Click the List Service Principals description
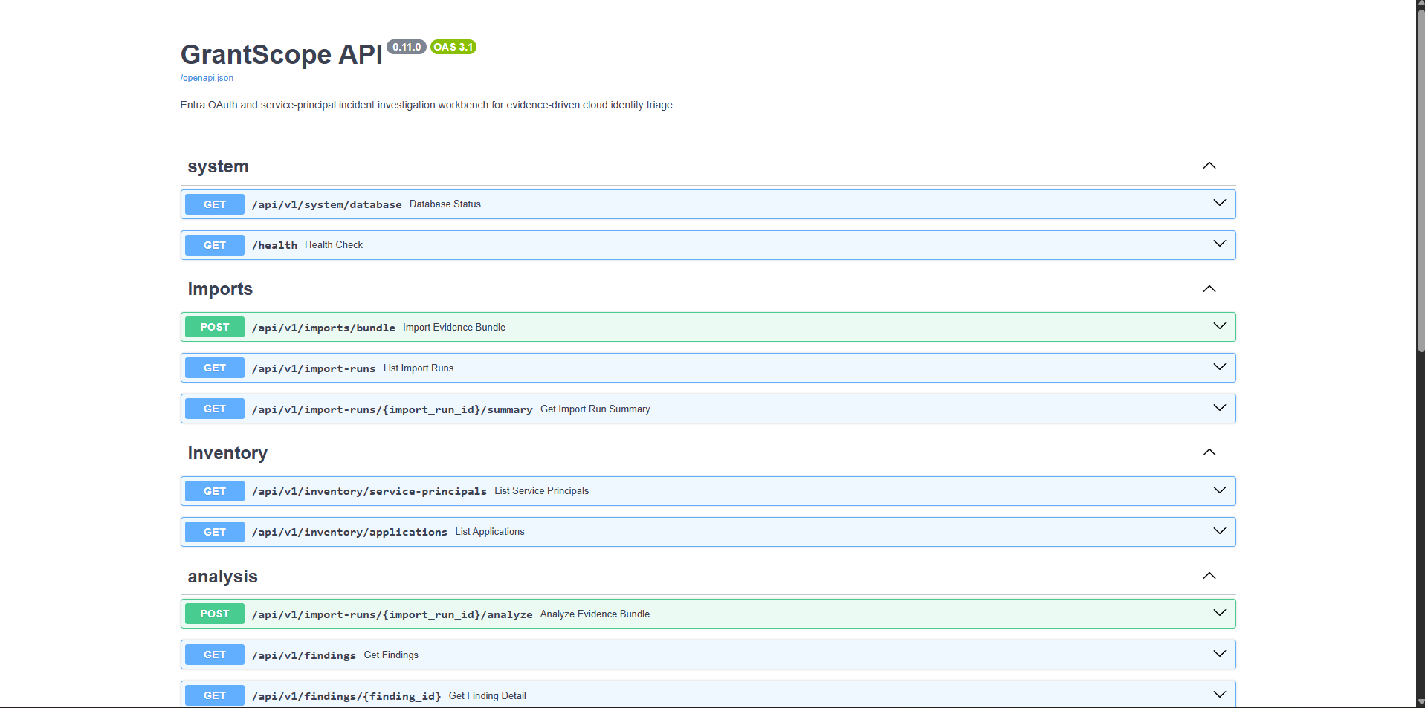 pos(542,491)
